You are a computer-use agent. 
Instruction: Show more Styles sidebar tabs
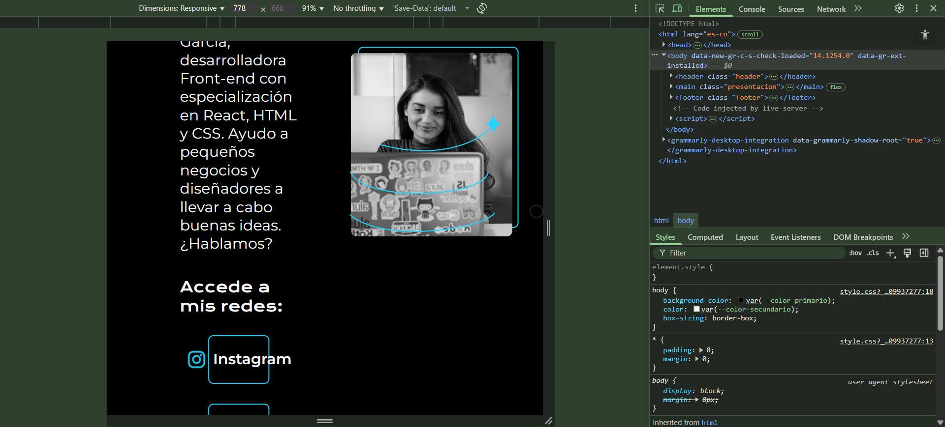(x=906, y=237)
